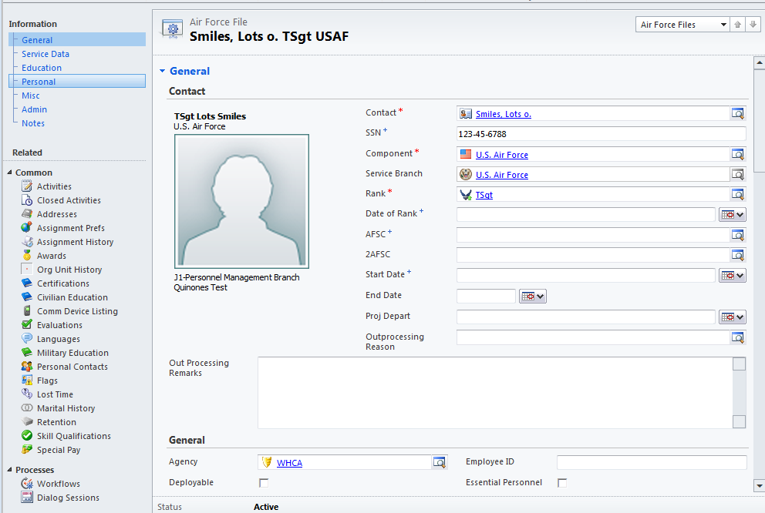765x513 pixels.
Task: Jump to Admin section
Action: (34, 109)
